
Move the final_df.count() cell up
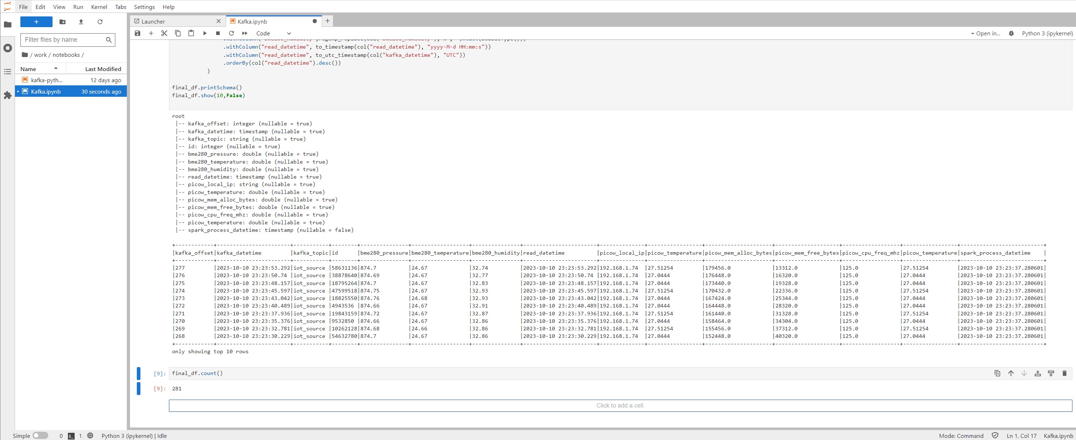[x=1010, y=373]
